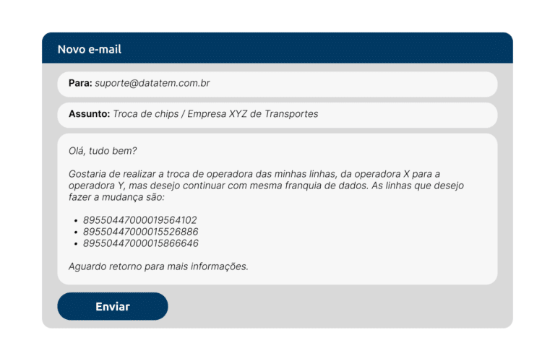Click the bullet point before the first chip number

[x=76, y=221]
